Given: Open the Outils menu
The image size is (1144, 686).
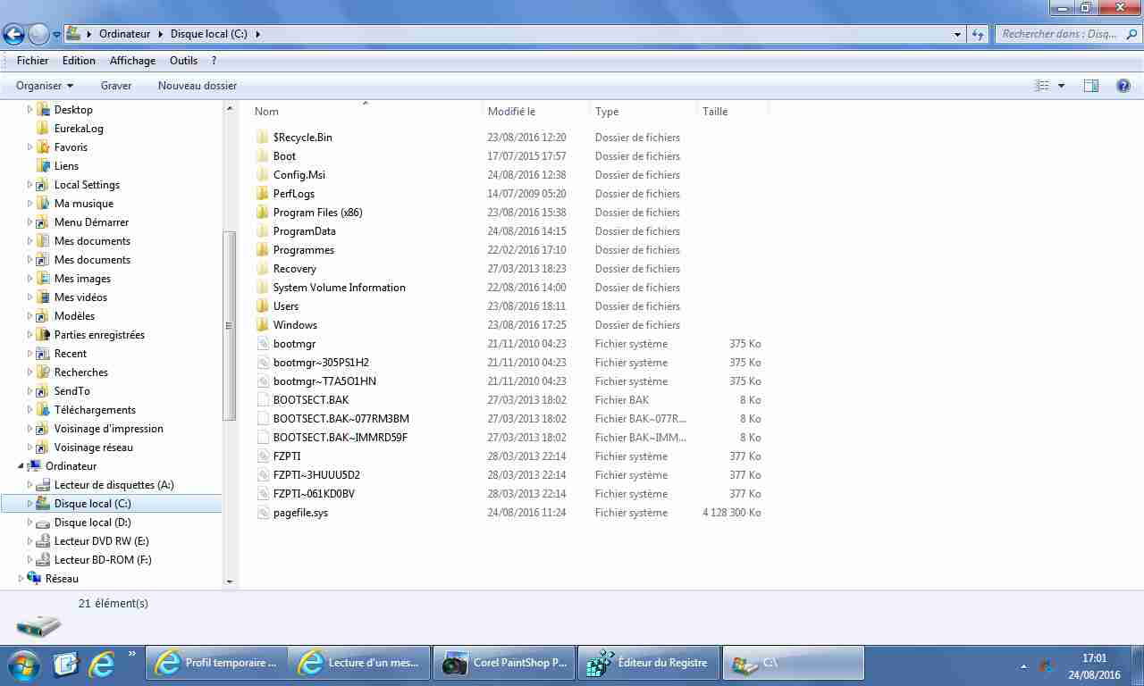Looking at the screenshot, I should click(x=183, y=61).
